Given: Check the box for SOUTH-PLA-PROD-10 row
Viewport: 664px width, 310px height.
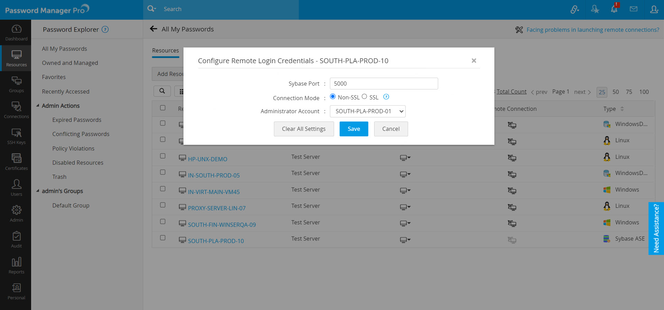Looking at the screenshot, I should pos(163,238).
